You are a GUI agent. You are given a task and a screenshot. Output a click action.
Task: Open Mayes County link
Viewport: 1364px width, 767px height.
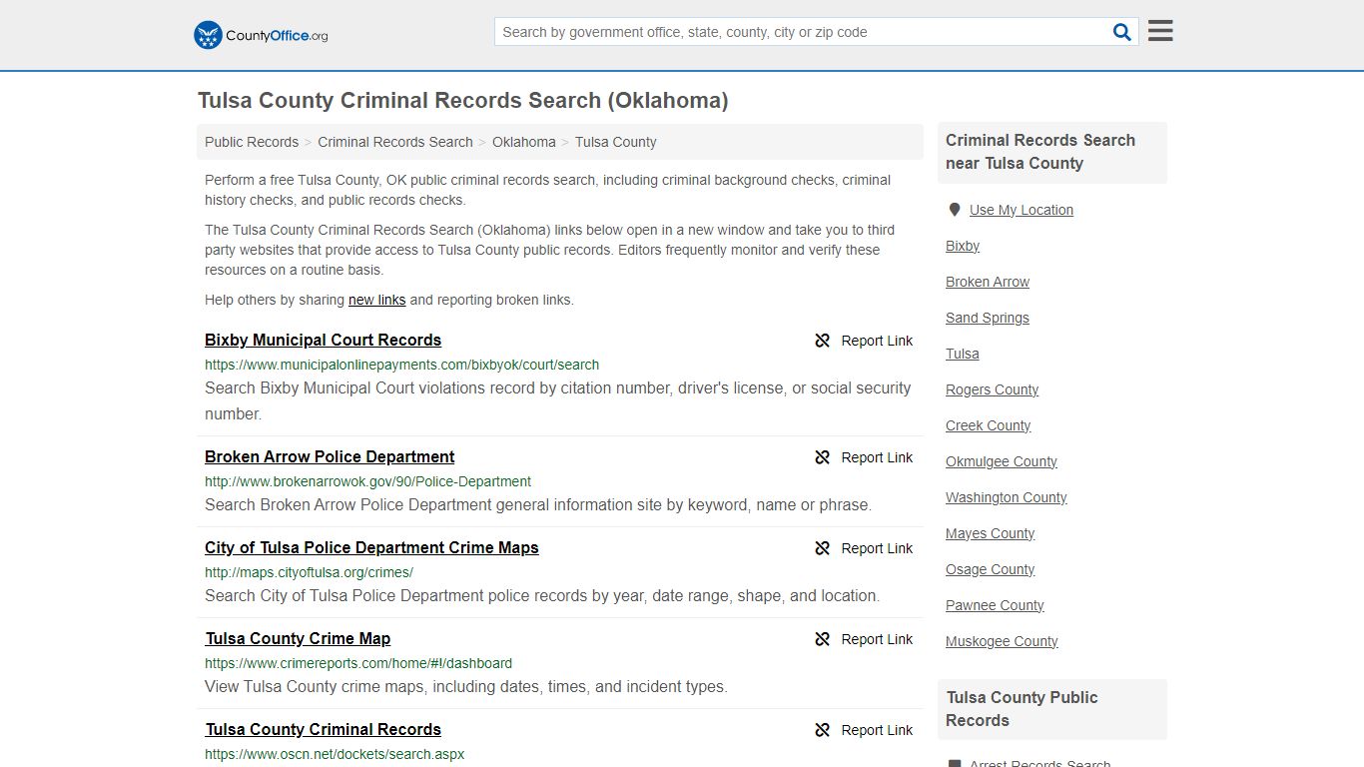(990, 533)
